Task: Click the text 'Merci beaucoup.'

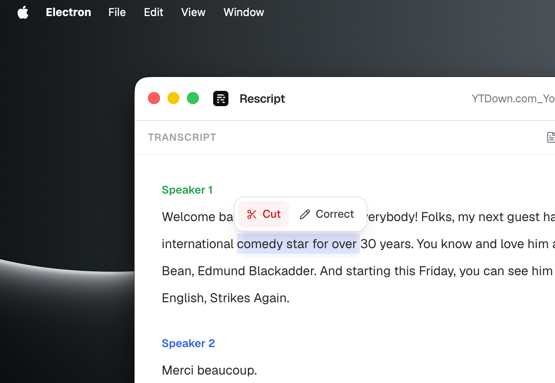Action: coord(209,370)
